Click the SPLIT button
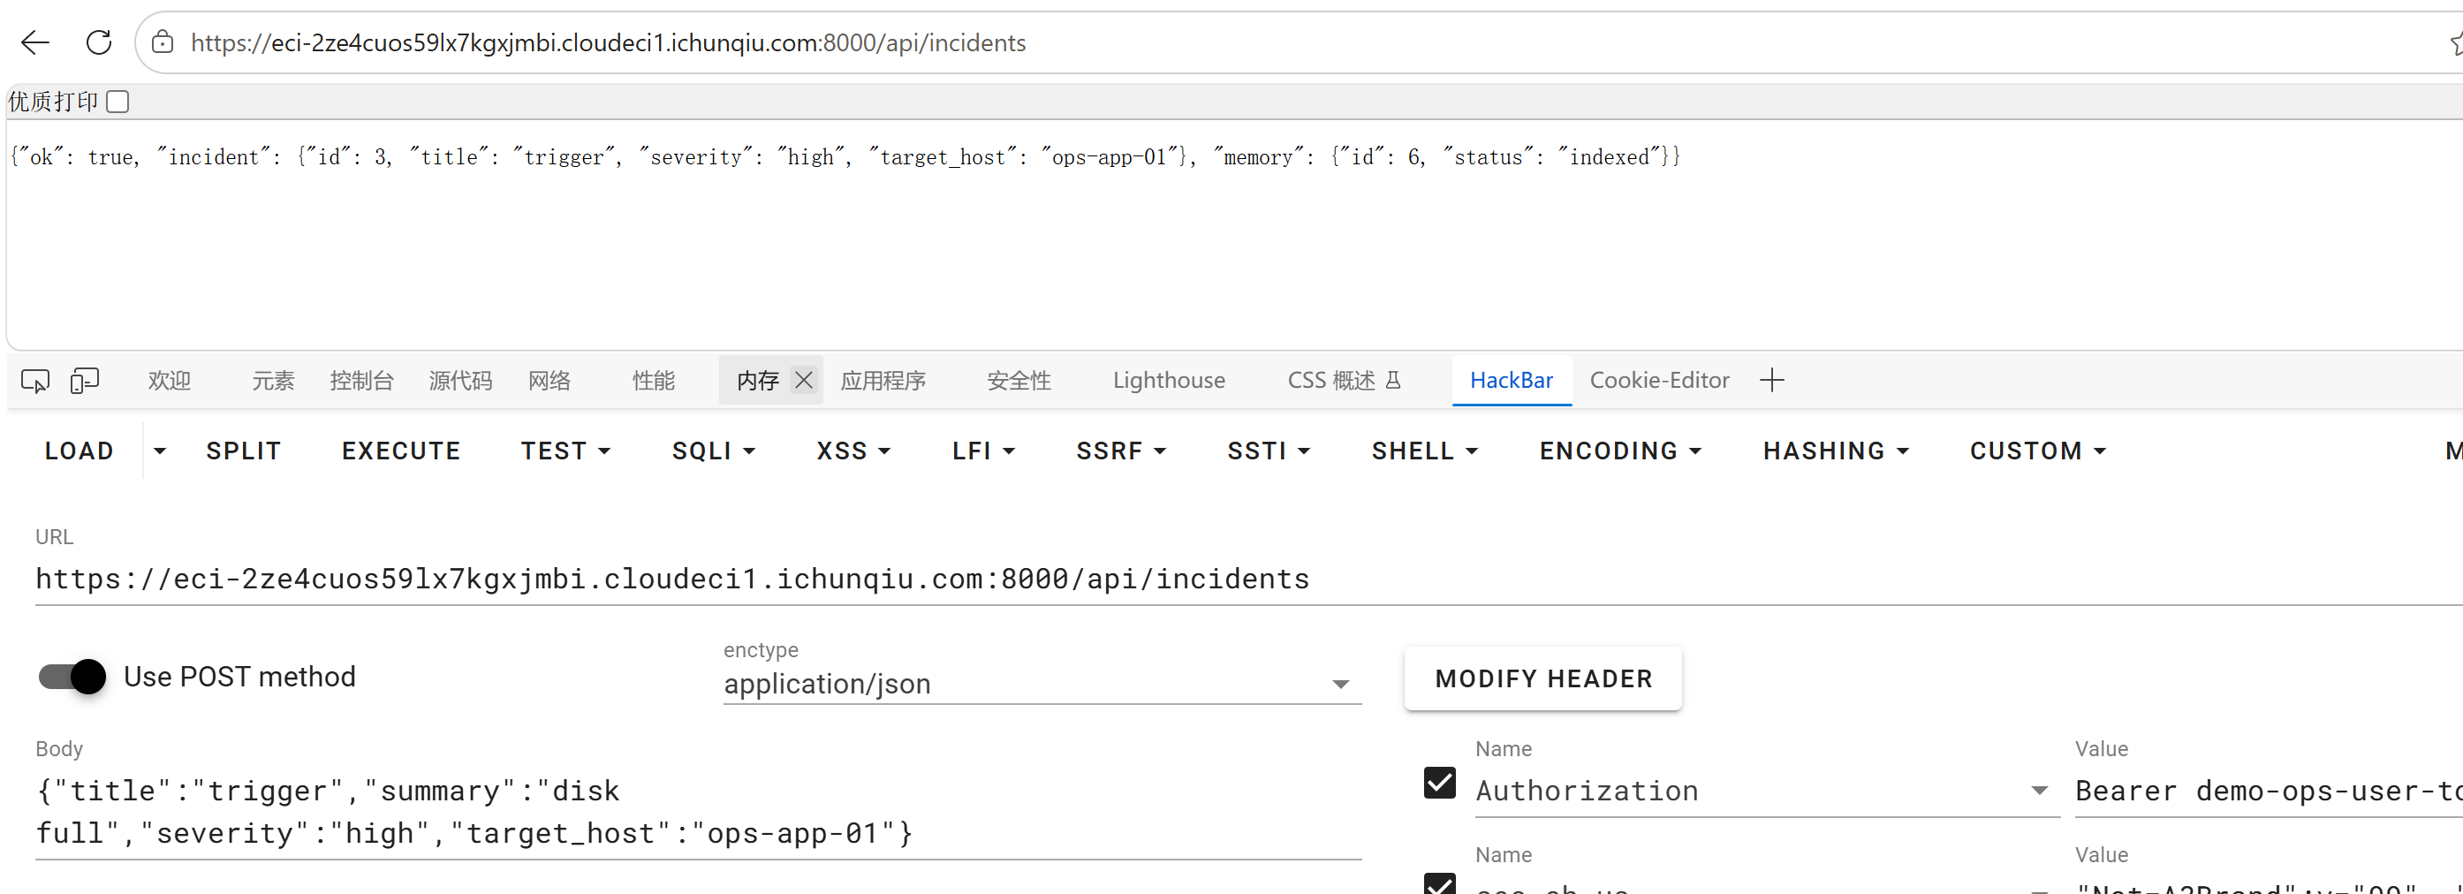 243,451
